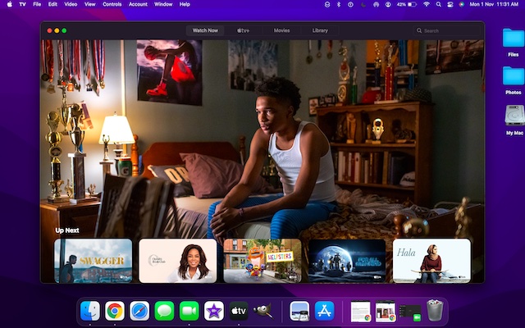Open the Library tab
The height and width of the screenshot is (328, 525).
point(320,30)
